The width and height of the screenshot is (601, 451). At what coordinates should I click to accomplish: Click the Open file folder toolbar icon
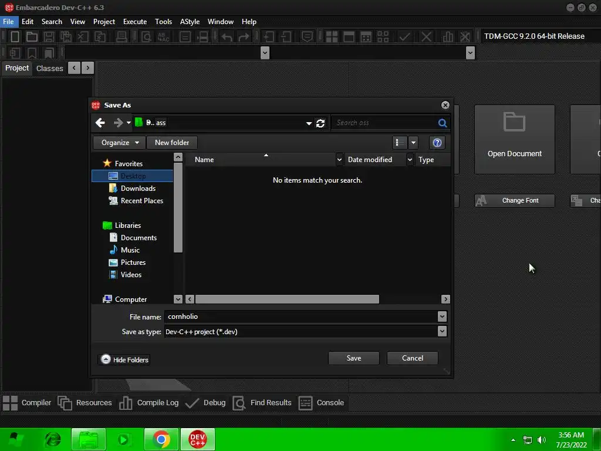tap(32, 37)
